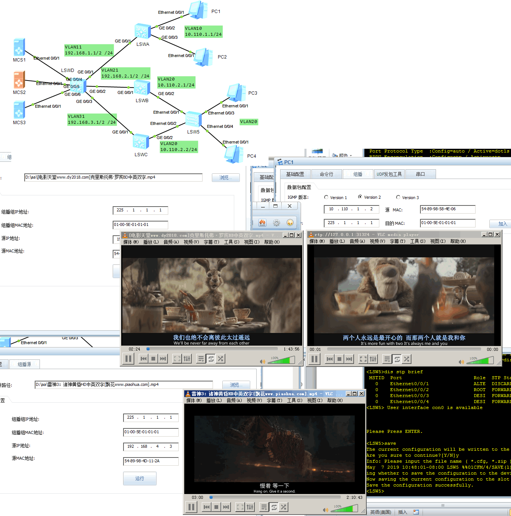The width and height of the screenshot is (511, 516).
Task: Click source IP field 192.168.4.3
Action: 151,447
